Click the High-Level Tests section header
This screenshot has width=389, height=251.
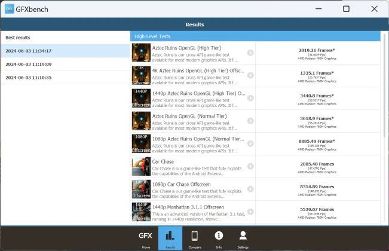point(255,36)
